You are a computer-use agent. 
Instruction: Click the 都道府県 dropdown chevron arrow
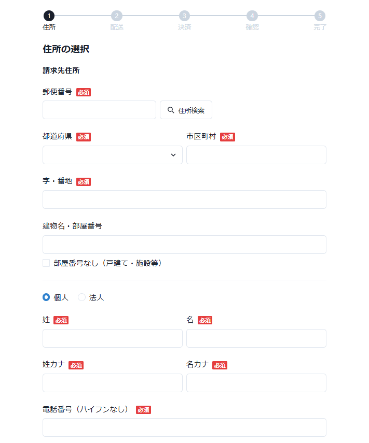(173, 155)
